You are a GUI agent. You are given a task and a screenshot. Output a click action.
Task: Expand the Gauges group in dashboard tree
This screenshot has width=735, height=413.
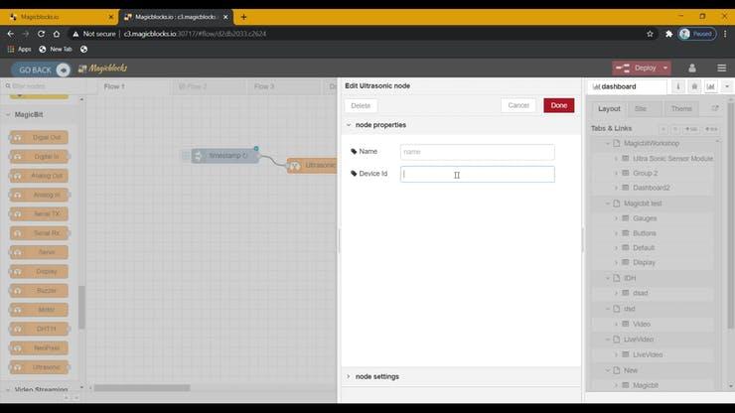[616, 218]
